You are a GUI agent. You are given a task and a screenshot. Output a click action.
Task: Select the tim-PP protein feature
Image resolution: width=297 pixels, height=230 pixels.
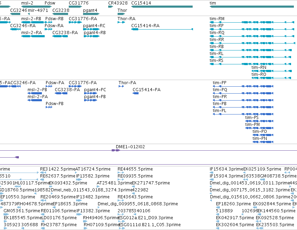[243, 86]
